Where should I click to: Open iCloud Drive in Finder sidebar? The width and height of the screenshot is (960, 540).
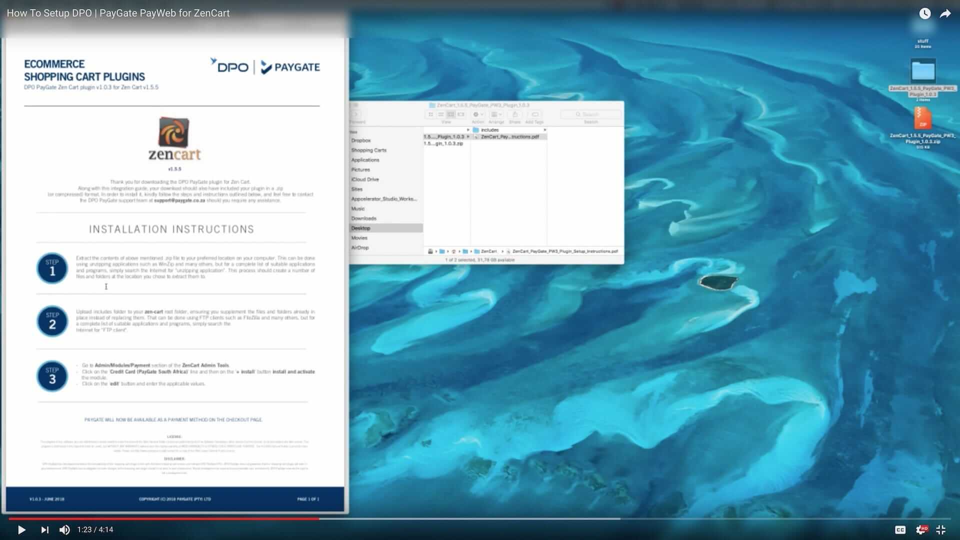coord(365,179)
